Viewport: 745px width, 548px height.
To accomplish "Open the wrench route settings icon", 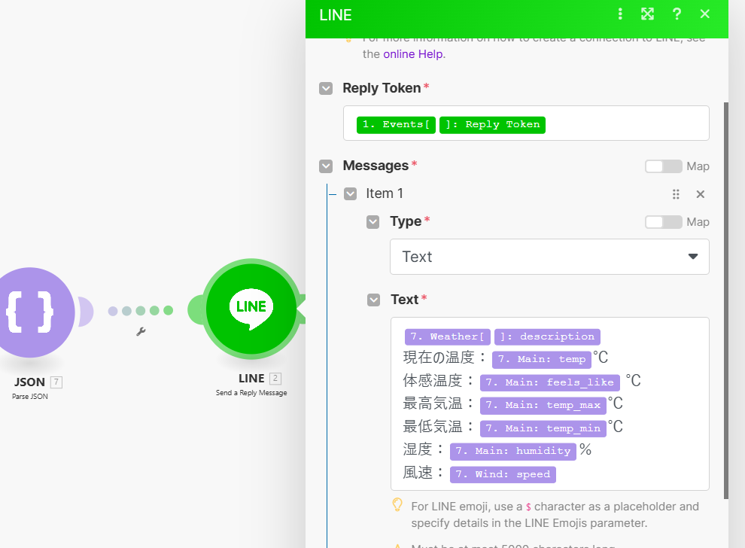I will (x=141, y=332).
